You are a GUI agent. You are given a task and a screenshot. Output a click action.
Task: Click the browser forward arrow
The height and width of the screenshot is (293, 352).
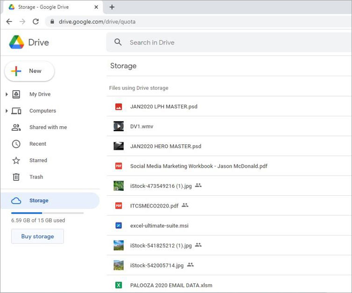pyautogui.click(x=22, y=21)
